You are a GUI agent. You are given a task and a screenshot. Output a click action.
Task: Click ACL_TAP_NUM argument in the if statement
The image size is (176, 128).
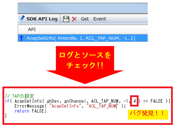point(105,101)
